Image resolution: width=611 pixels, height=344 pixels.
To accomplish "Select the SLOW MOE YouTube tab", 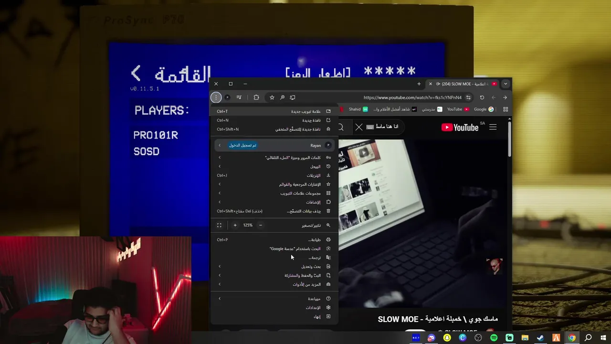I will pyautogui.click(x=463, y=84).
